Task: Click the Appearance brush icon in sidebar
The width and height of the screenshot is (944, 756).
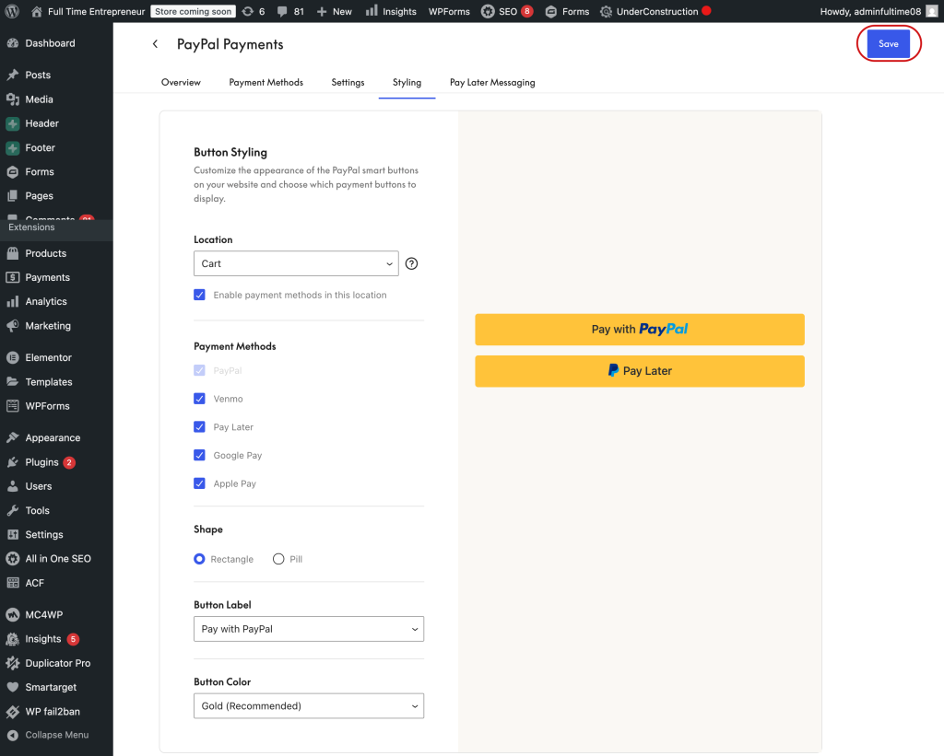Action: [13, 437]
